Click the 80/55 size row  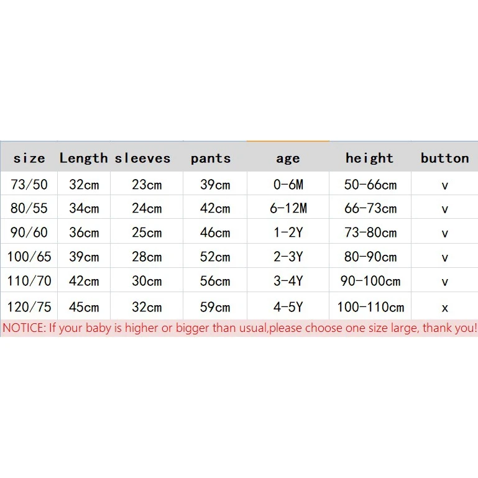(239, 208)
